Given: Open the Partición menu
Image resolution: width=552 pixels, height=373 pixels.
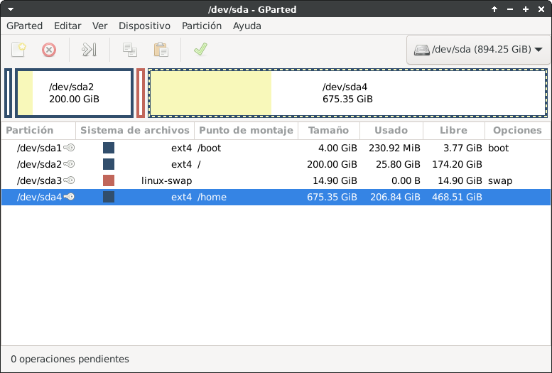Looking at the screenshot, I should (x=202, y=26).
